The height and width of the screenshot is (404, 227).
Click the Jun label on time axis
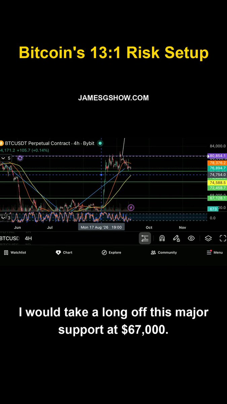click(x=17, y=228)
